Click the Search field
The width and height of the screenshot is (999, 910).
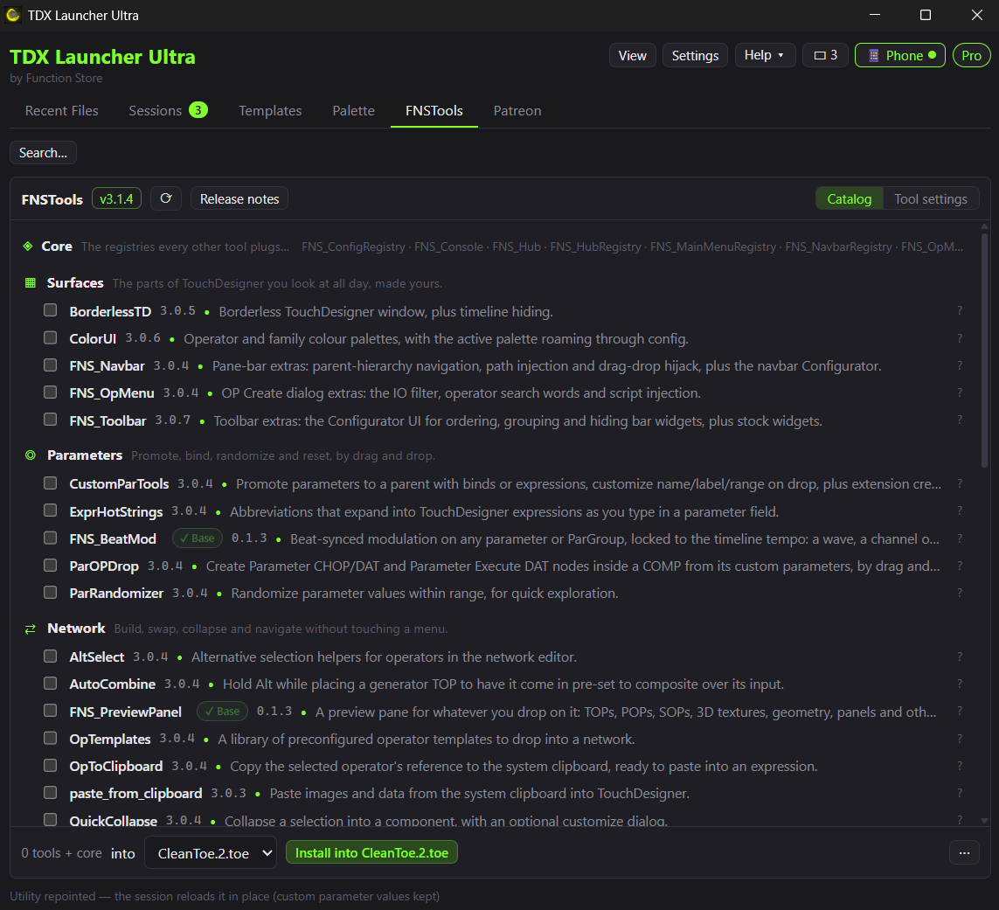(x=44, y=153)
